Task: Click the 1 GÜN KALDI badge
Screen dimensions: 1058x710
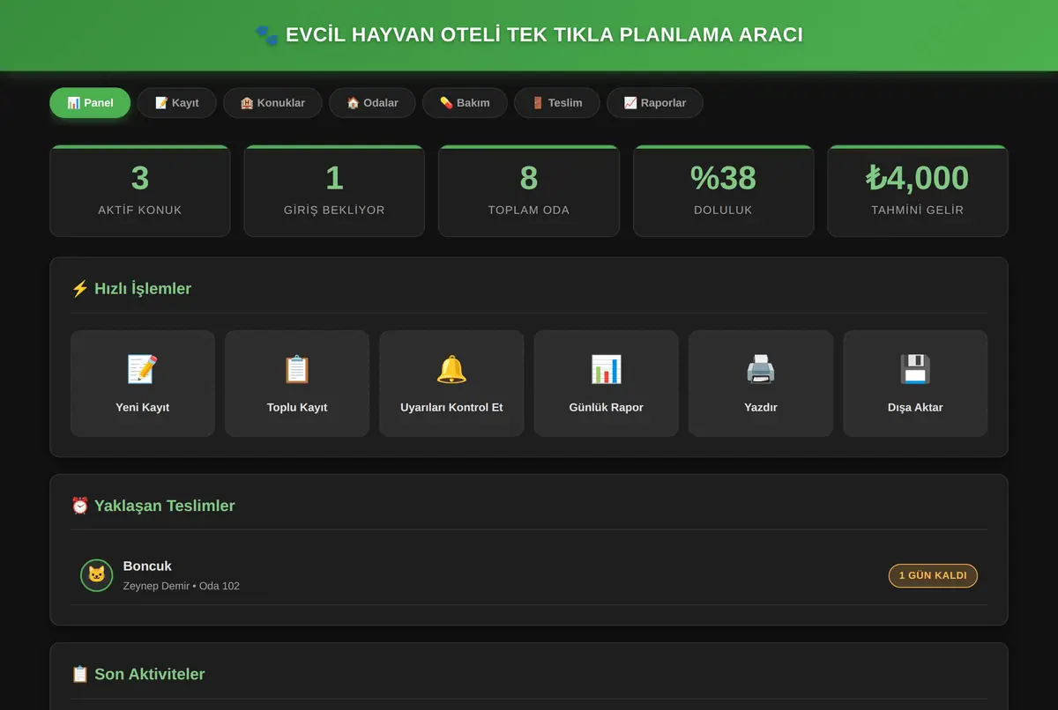Action: coord(933,575)
